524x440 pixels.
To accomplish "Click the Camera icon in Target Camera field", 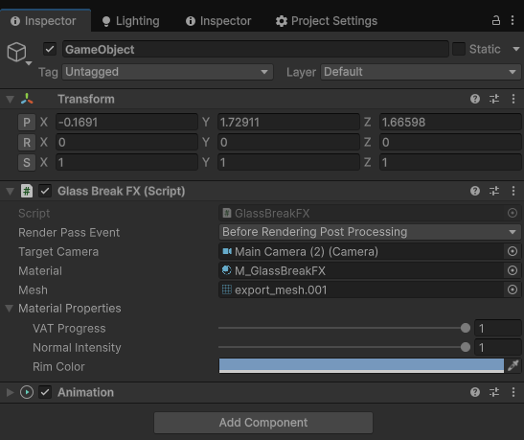I will (x=227, y=251).
